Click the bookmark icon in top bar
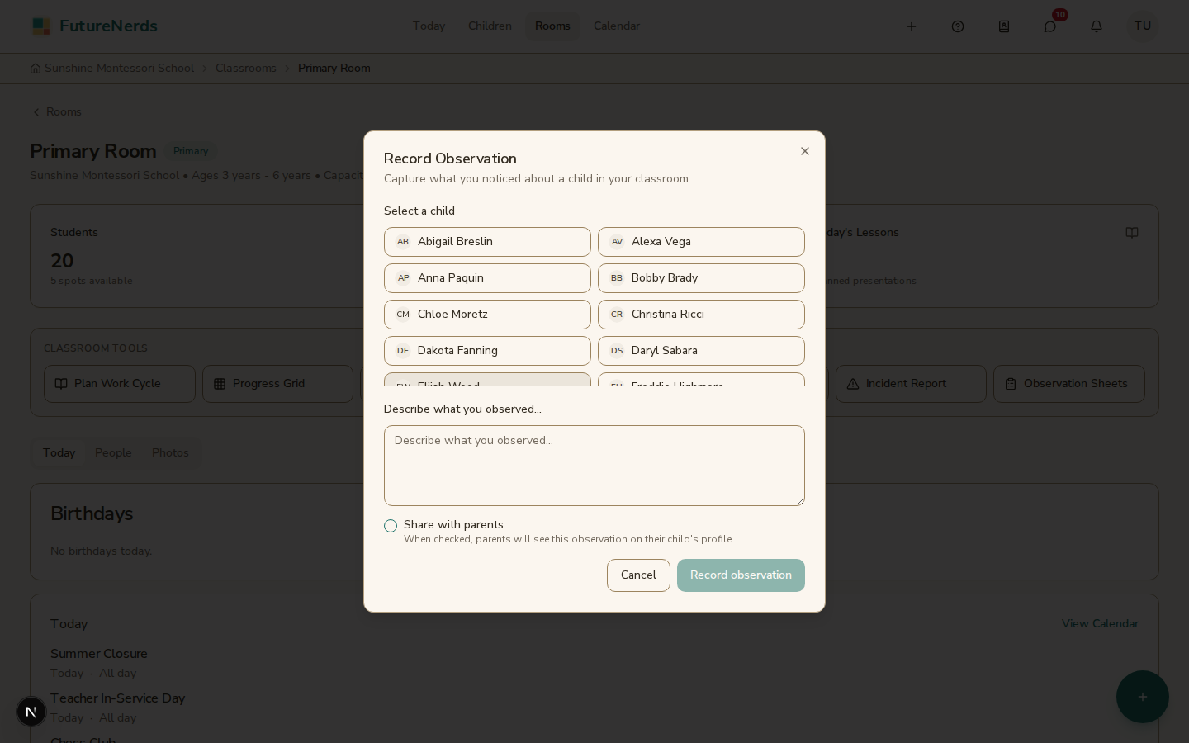This screenshot has width=1189, height=743. click(x=1004, y=26)
